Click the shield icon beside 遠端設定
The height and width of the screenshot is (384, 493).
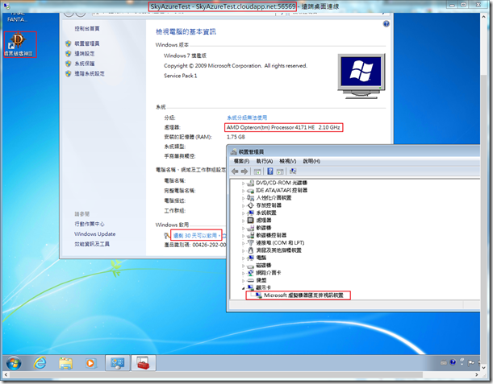point(68,54)
